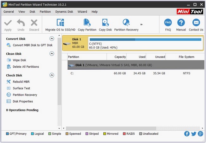Sort by the Unused column header

156,57
